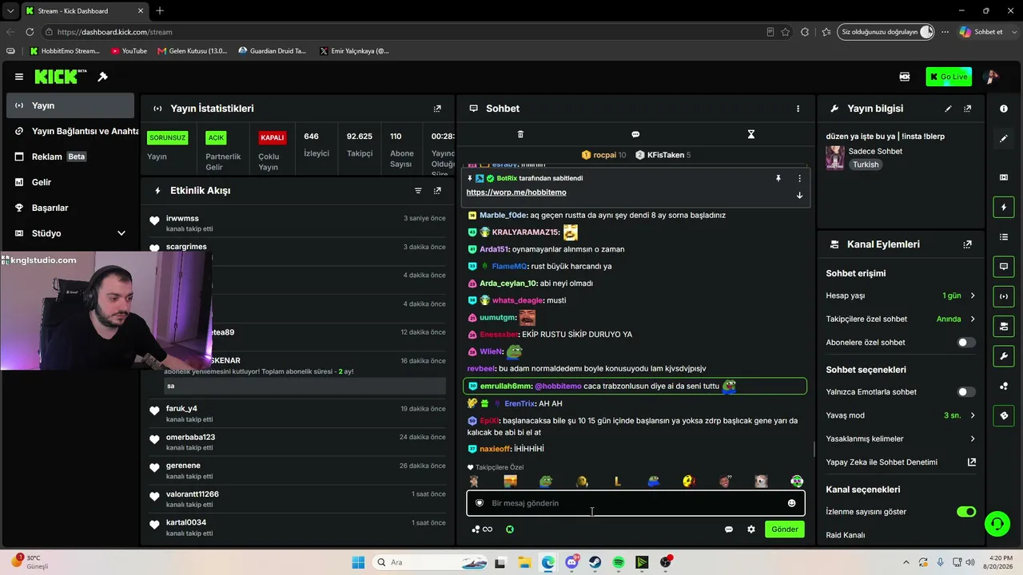Open the Etkinlik Akışı filter icon
Image resolution: width=1023 pixels, height=575 pixels.
pos(417,191)
